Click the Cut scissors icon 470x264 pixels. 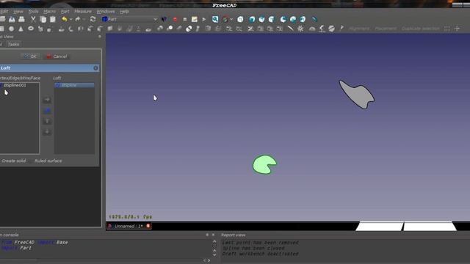coord(33,19)
